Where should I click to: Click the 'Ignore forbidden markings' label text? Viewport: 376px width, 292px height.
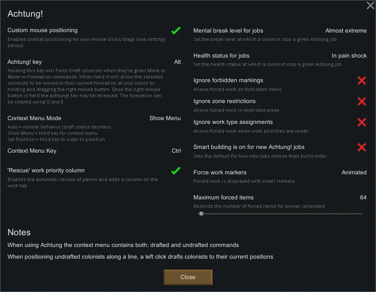pos(228,80)
